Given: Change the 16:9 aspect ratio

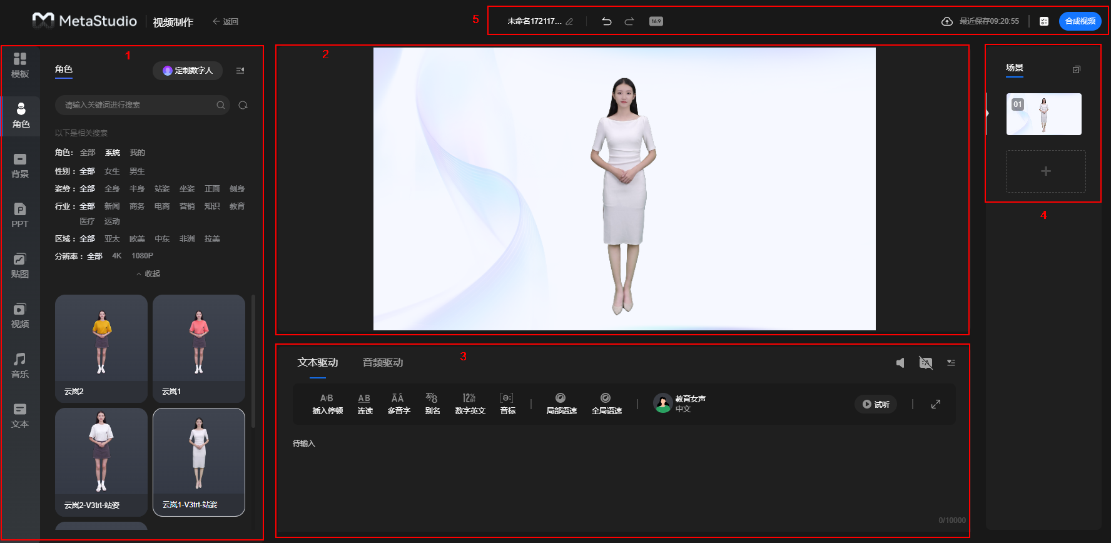Looking at the screenshot, I should [x=656, y=21].
